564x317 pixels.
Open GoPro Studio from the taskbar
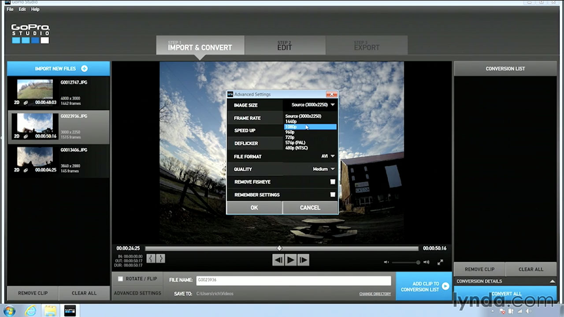[x=70, y=311]
